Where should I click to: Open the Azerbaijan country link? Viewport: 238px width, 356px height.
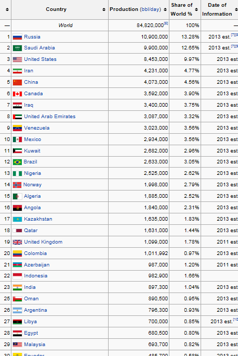click(x=37, y=265)
